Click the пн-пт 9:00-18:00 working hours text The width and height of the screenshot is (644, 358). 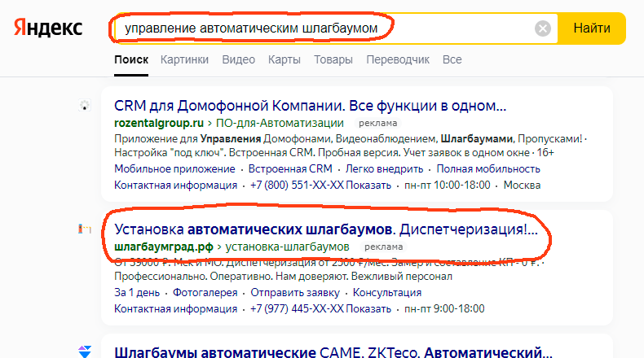444,309
